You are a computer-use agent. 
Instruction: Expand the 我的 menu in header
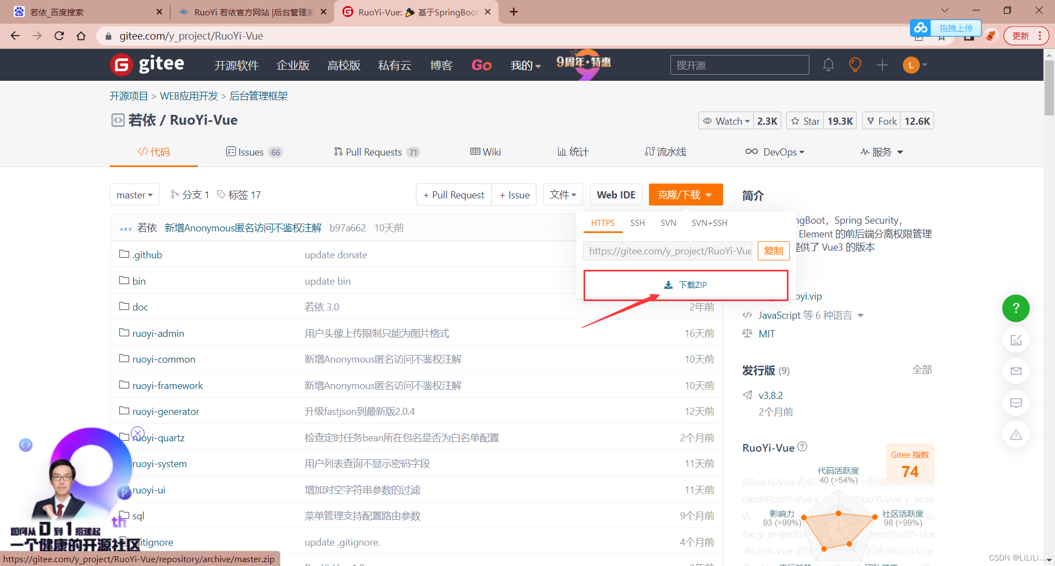(x=525, y=65)
